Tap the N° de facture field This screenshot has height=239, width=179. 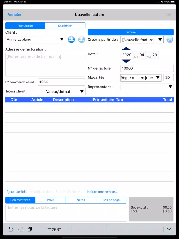(x=147, y=68)
